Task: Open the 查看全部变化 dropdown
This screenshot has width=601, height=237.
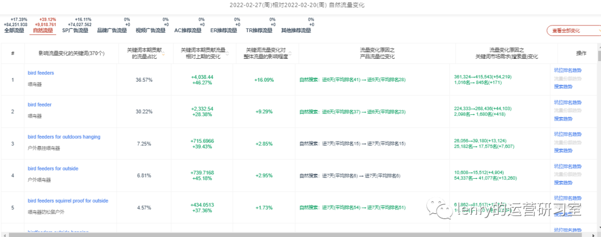Action: (x=574, y=31)
